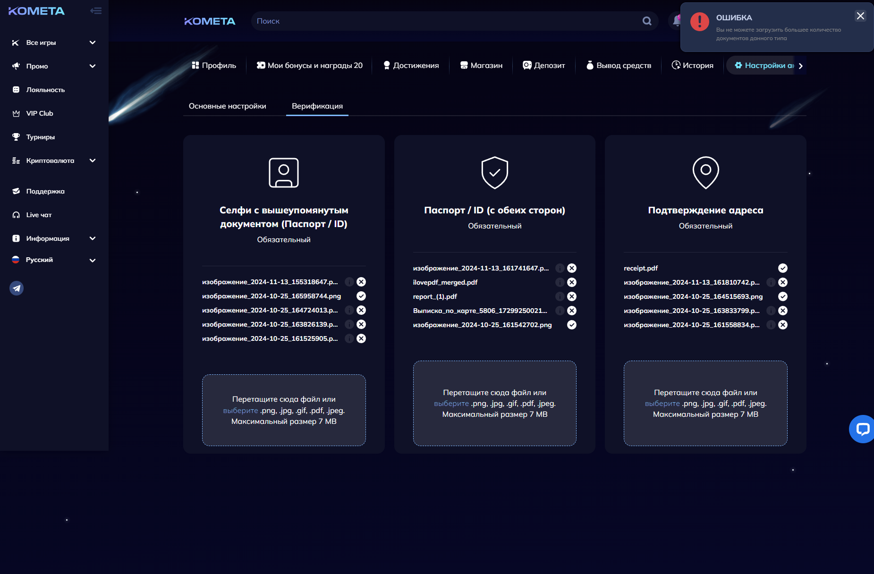Viewport: 874px width, 574px height.
Task: Switch to Основные настройки tab
Action: (x=228, y=106)
